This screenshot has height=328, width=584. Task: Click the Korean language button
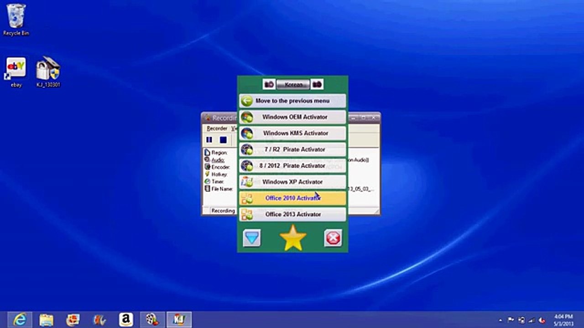pyautogui.click(x=293, y=84)
